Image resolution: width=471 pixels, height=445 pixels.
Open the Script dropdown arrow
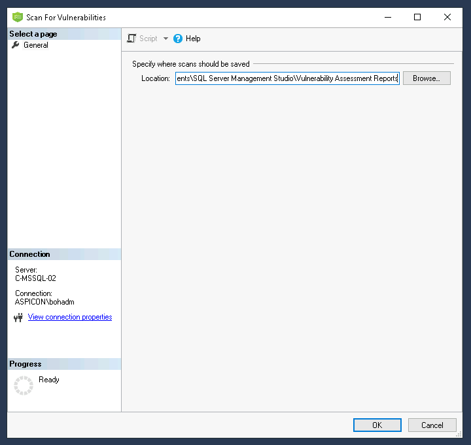[166, 39]
